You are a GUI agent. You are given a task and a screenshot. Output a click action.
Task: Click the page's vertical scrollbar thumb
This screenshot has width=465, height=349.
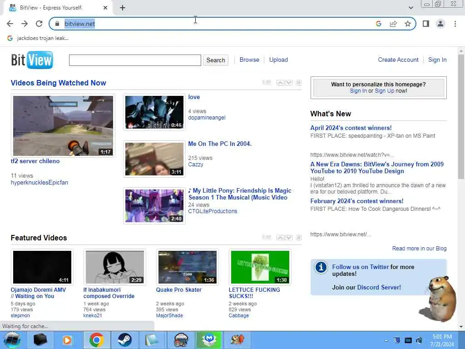pyautogui.click(x=461, y=117)
